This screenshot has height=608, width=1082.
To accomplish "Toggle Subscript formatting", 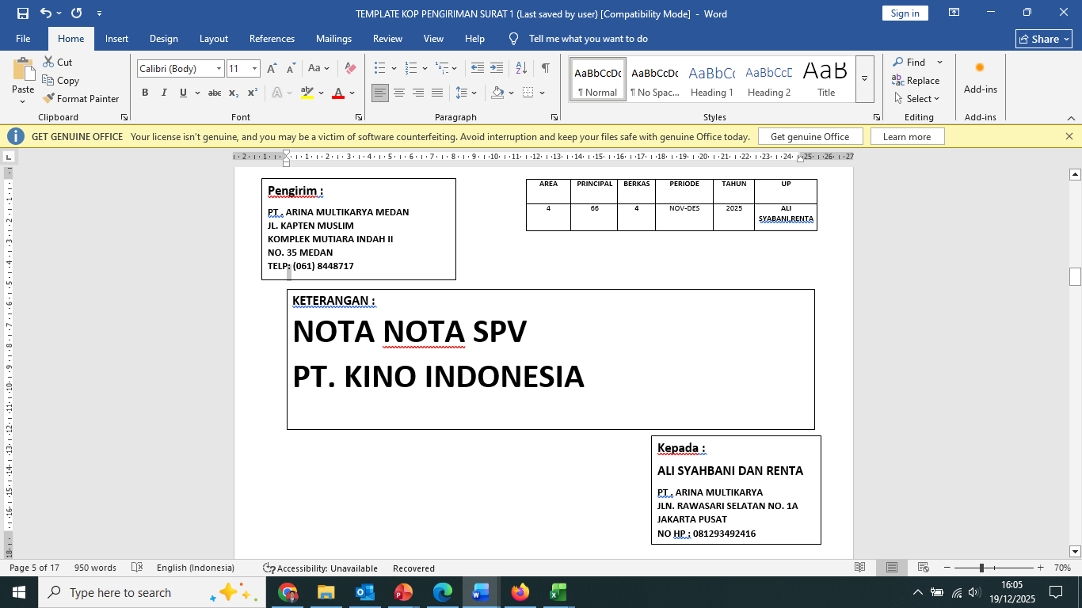I will tap(234, 93).
